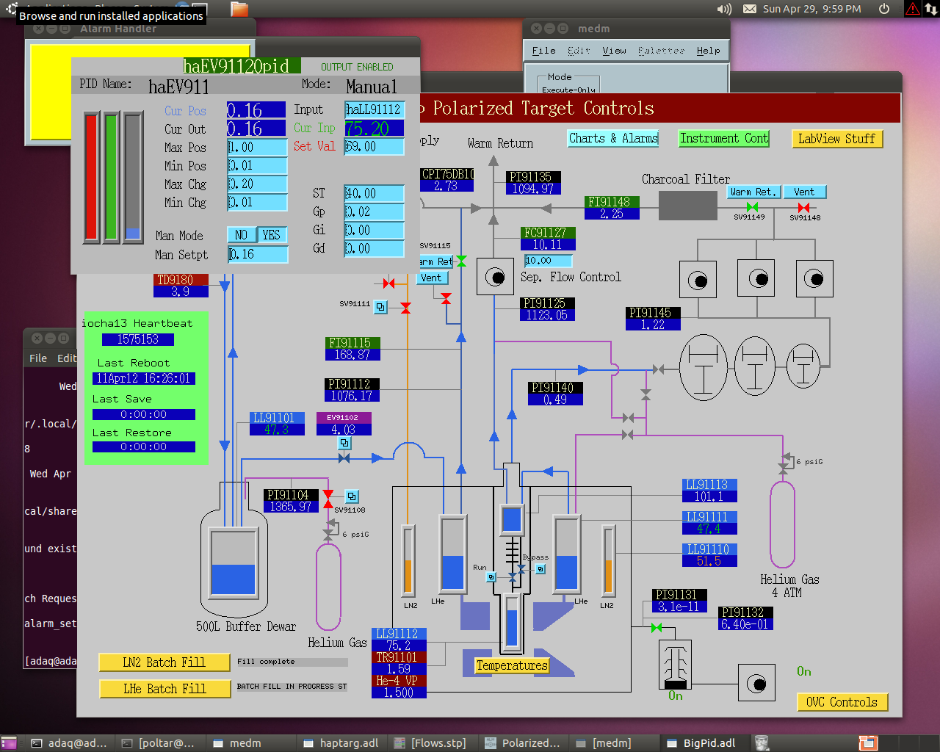The width and height of the screenshot is (940, 752).
Task: Start the LHe Batch Fill
Action: click(164, 689)
